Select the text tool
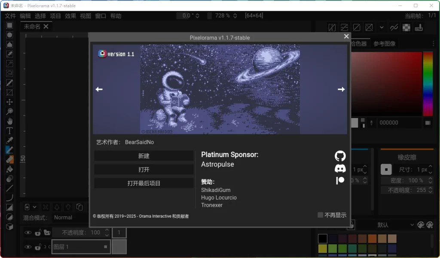Viewport: 440px width, 258px height. [9, 131]
